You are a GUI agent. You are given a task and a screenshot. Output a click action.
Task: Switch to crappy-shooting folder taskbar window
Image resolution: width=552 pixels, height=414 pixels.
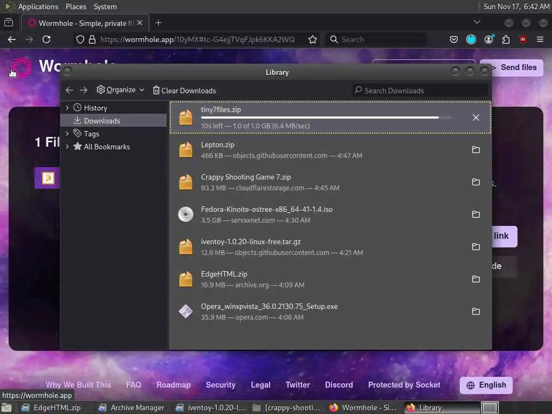[287, 408]
